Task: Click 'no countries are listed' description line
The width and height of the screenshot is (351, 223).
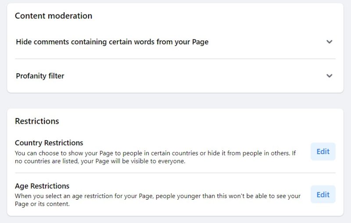Action: tap(100, 161)
